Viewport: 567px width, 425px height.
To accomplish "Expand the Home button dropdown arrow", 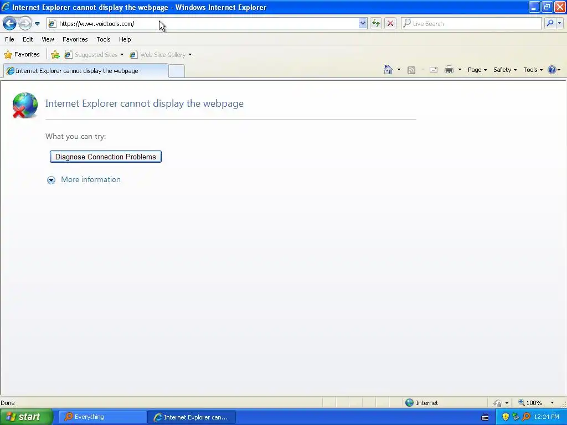I will tap(399, 70).
